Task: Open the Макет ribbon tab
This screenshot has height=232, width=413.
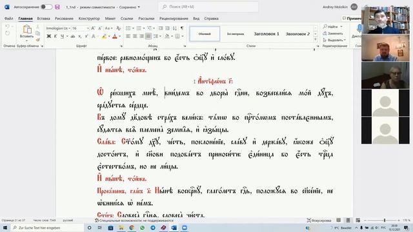Action: tap(110, 19)
